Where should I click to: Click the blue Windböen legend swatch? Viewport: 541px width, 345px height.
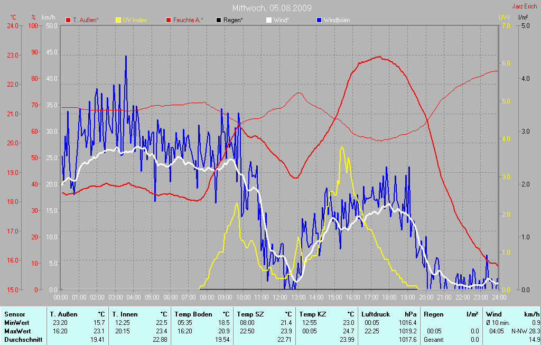pos(319,20)
